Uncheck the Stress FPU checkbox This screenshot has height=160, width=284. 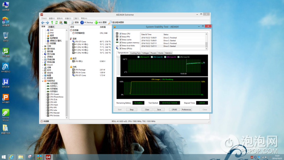point(121,37)
